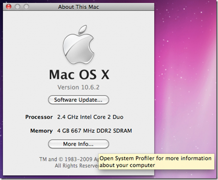Click the Version 10.6.2 text
Screen dimensions: 218x180
[78, 87]
